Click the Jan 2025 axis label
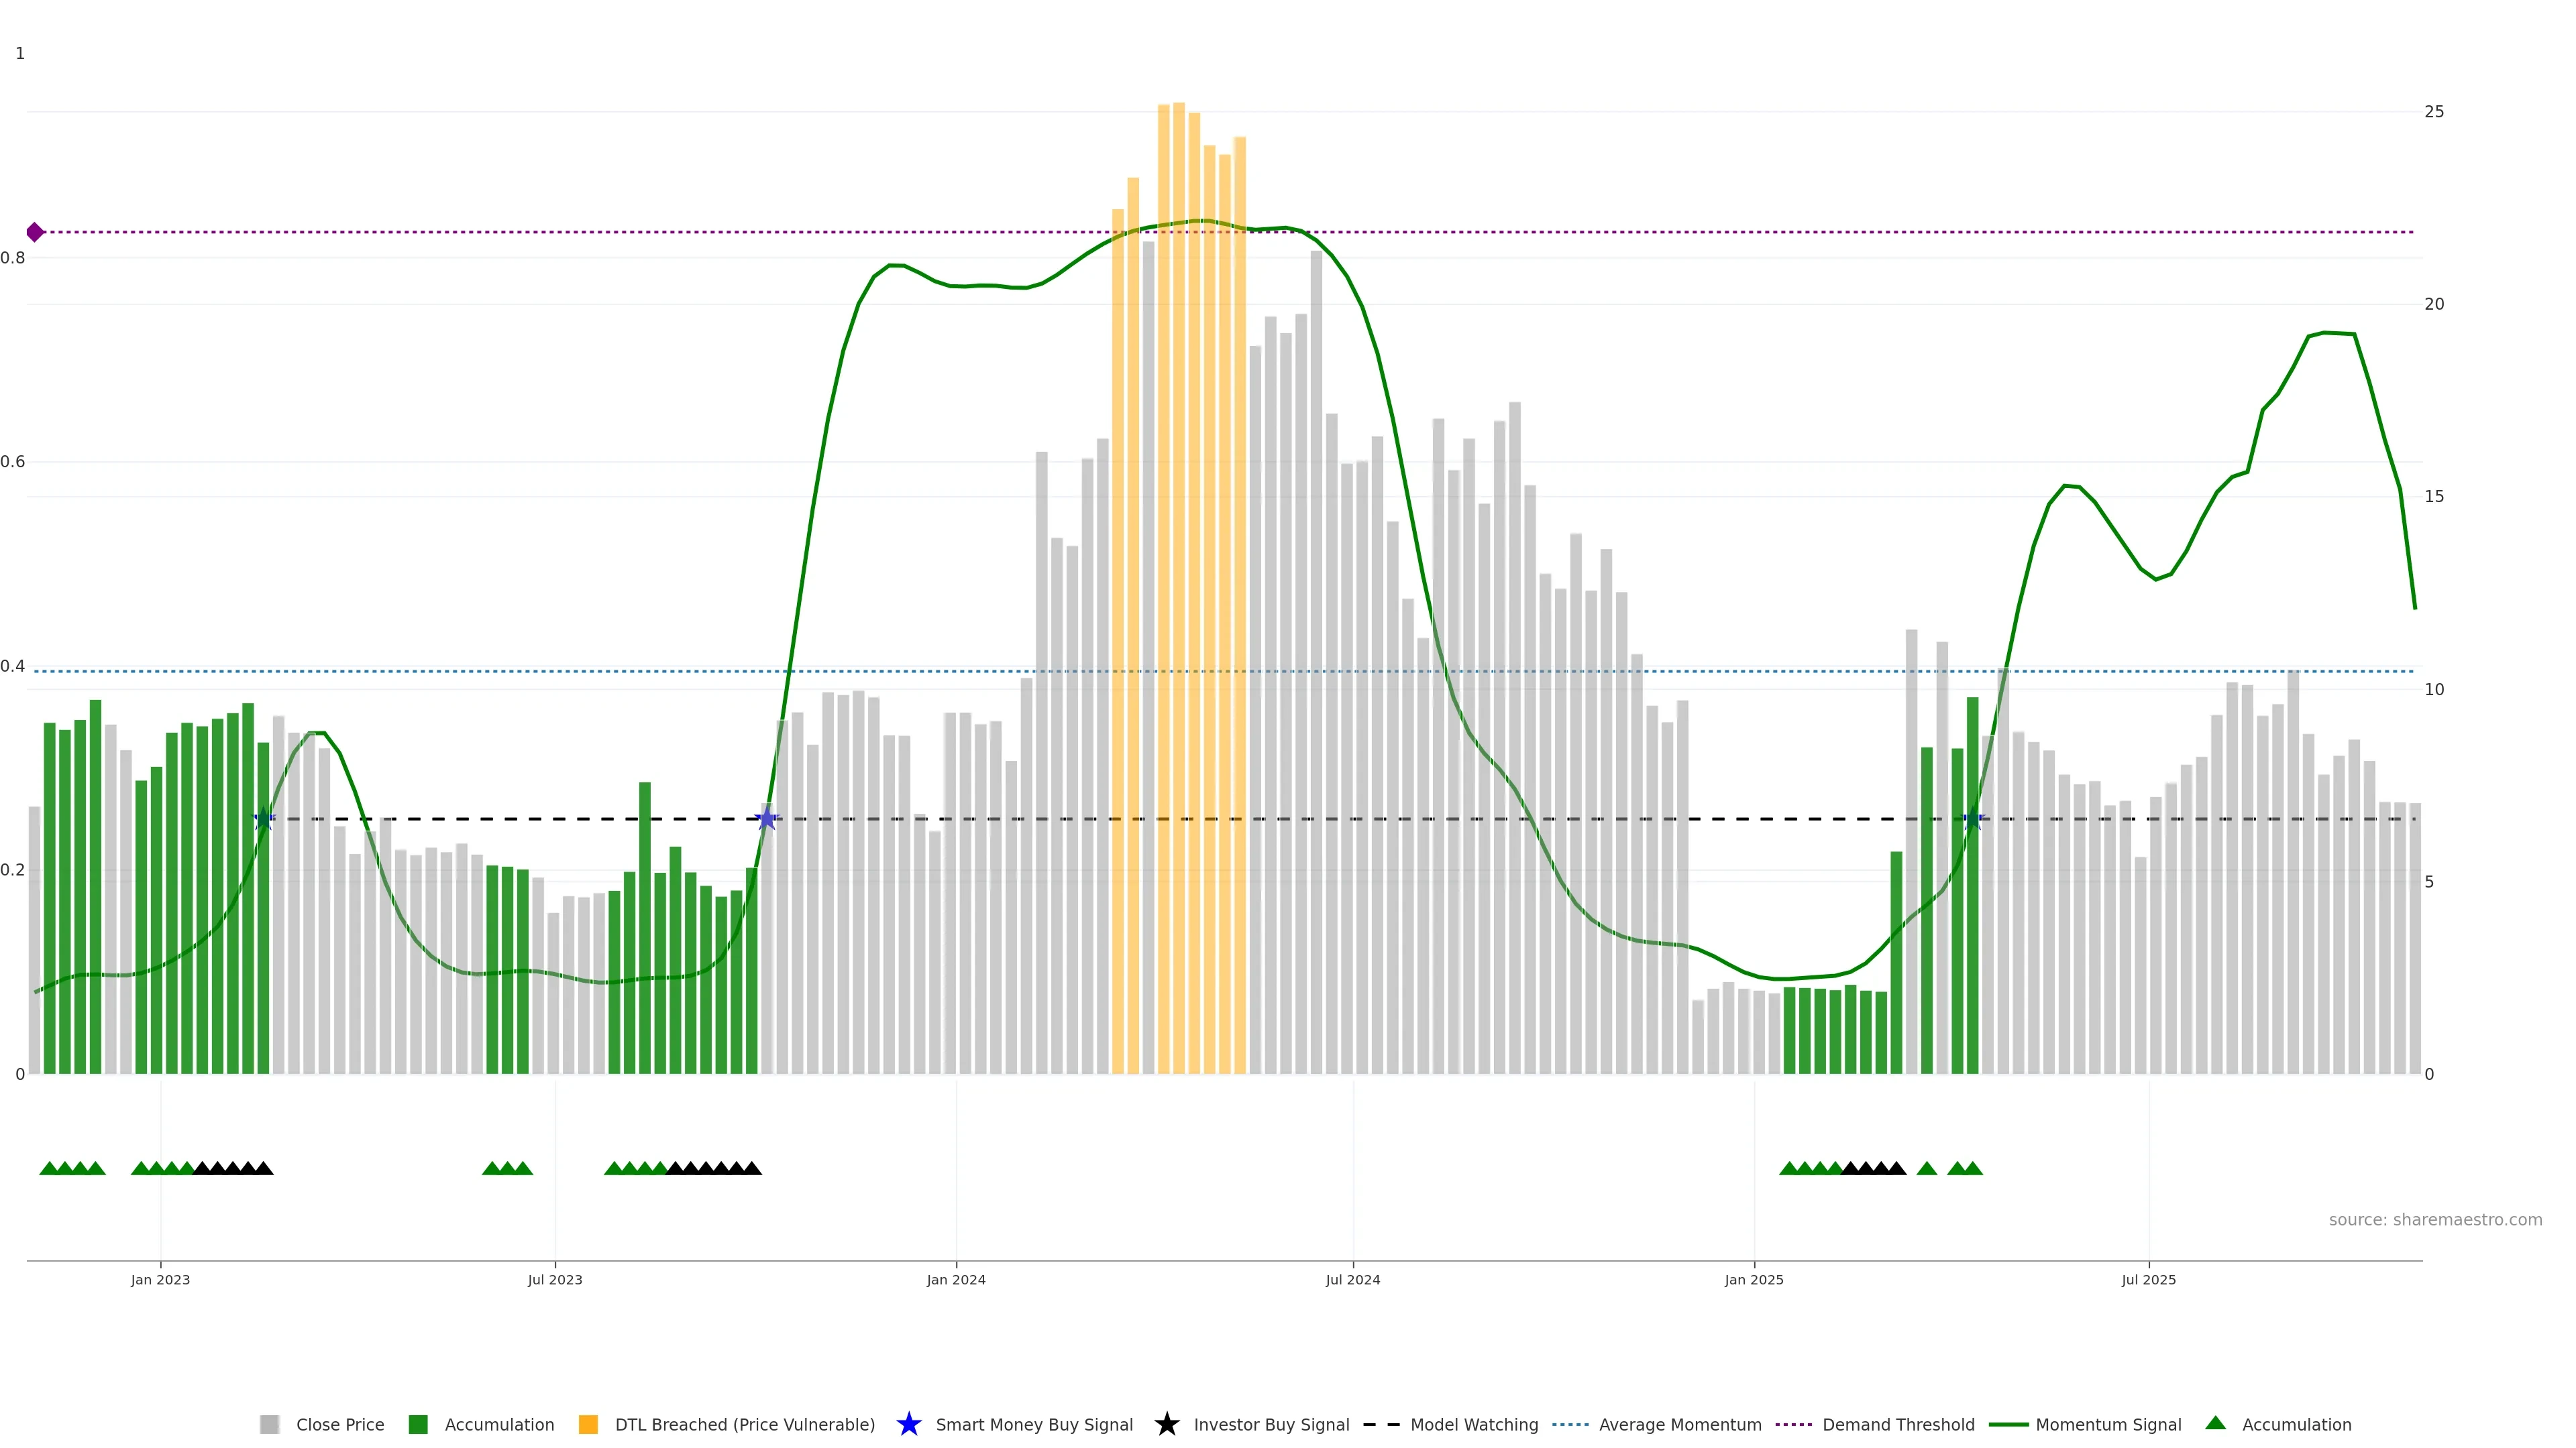The height and width of the screenshot is (1448, 2576). click(1754, 1279)
